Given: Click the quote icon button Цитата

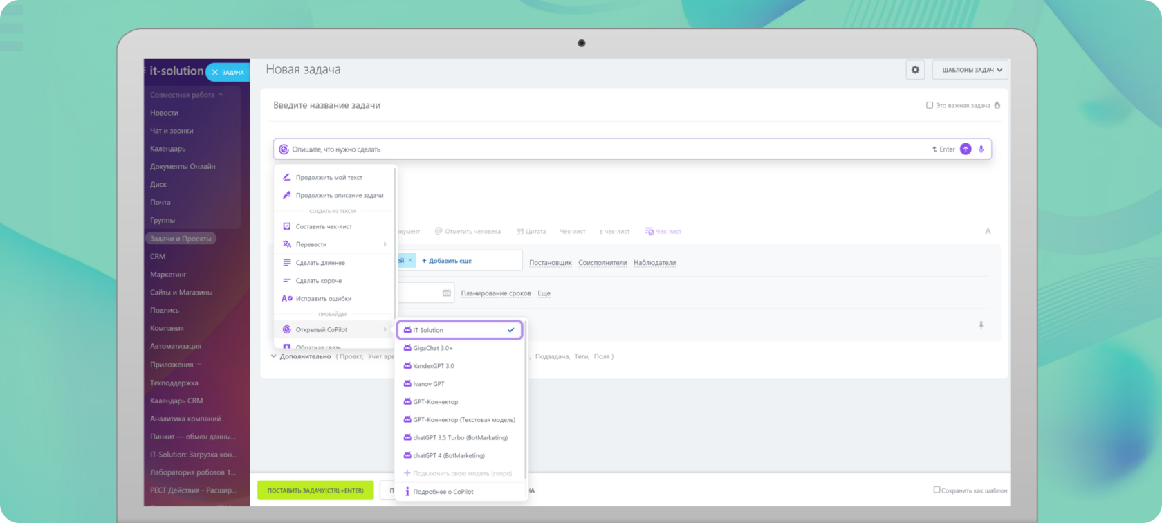Looking at the screenshot, I should (x=531, y=232).
